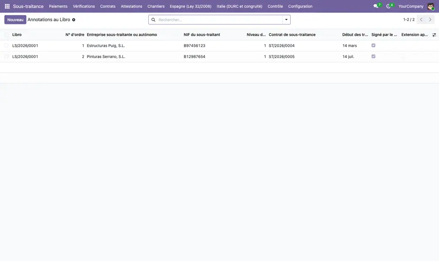Open the Contrats menu

coord(108,6)
